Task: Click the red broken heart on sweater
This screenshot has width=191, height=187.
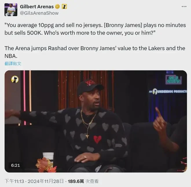Action: 97,139
